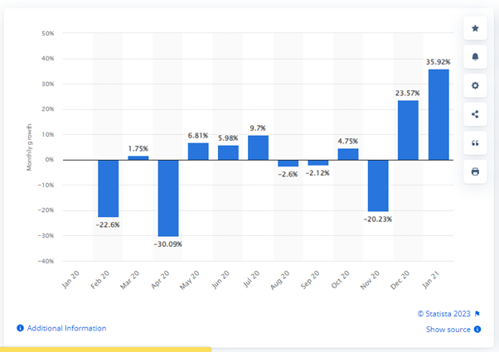Open the Additional Information link

click(x=66, y=328)
